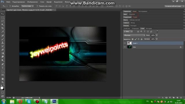Select the Path Selection tool
The height and width of the screenshot is (104, 185).
tap(3, 71)
